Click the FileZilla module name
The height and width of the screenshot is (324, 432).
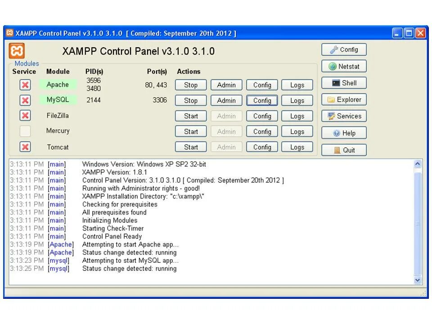pos(58,116)
